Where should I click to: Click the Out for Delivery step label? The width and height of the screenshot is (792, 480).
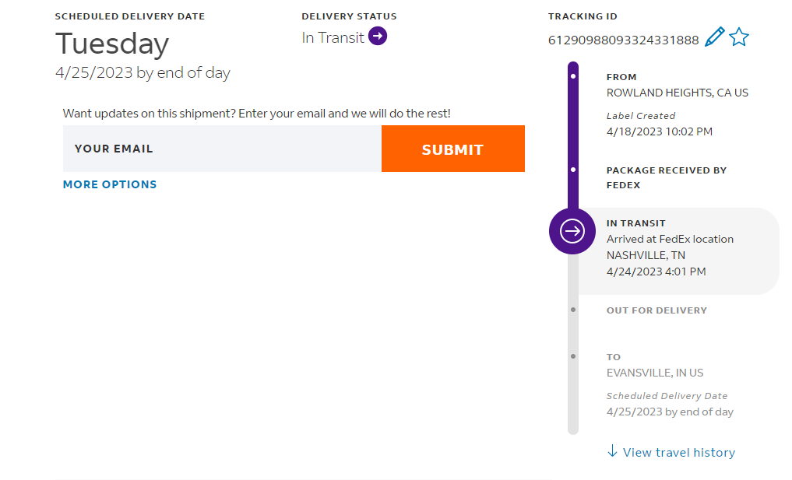pos(656,310)
